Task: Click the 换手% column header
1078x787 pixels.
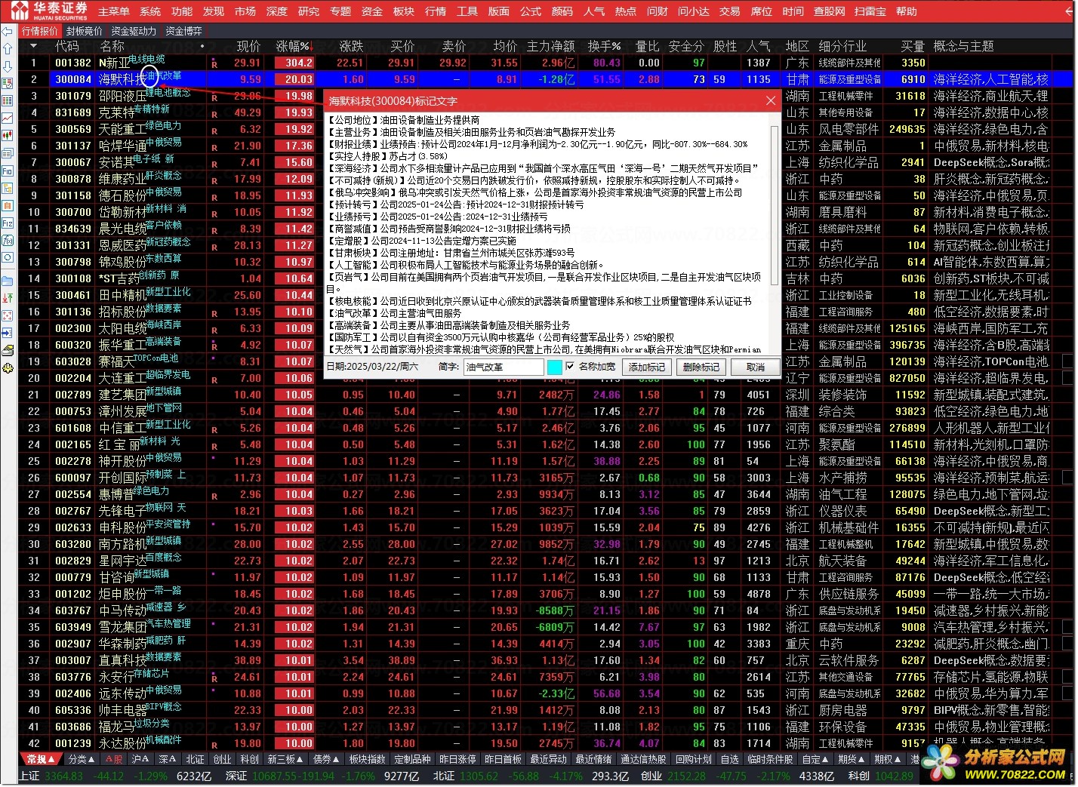Action: coord(605,47)
